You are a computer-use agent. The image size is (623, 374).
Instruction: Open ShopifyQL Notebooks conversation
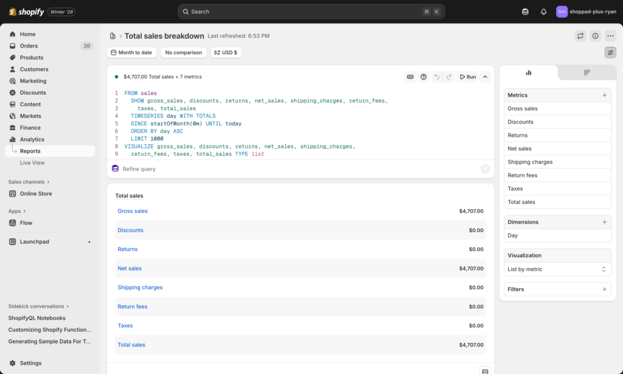click(37, 318)
